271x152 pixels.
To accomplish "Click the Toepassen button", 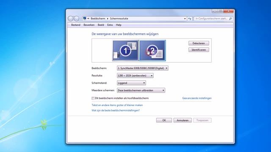I will point(202,120).
